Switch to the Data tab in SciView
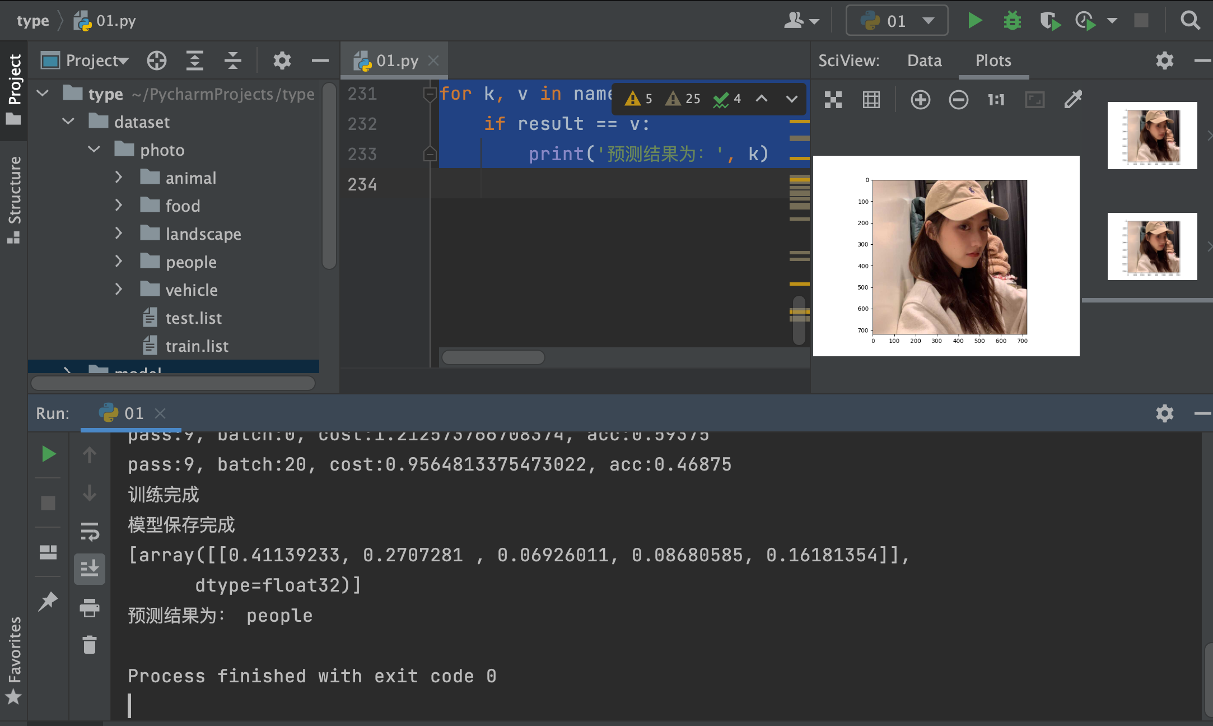Viewport: 1213px width, 726px height. click(924, 61)
